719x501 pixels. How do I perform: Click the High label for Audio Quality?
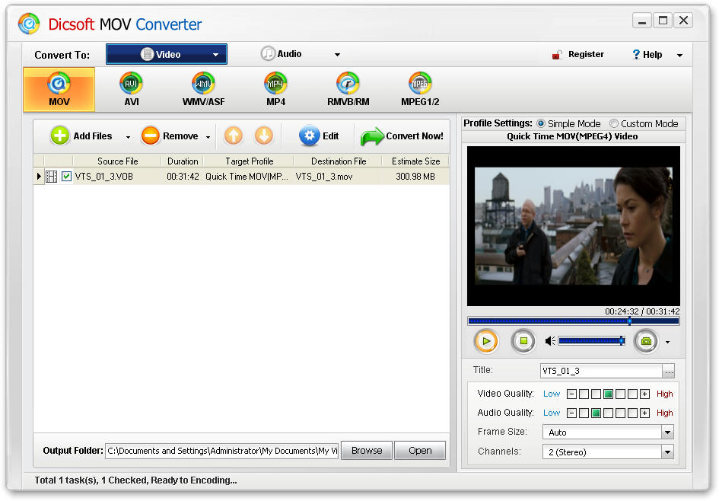[x=664, y=413]
